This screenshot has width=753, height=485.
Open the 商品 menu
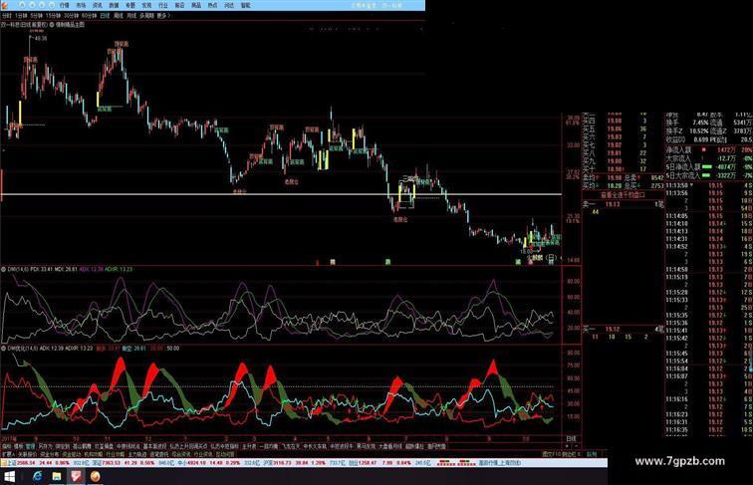(x=196, y=5)
